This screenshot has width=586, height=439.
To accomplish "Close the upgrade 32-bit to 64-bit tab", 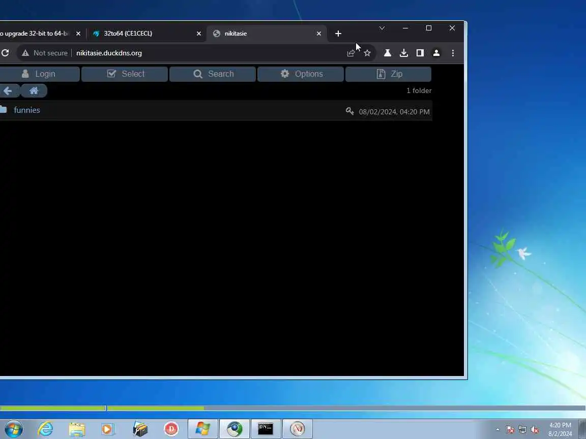I will coord(78,34).
